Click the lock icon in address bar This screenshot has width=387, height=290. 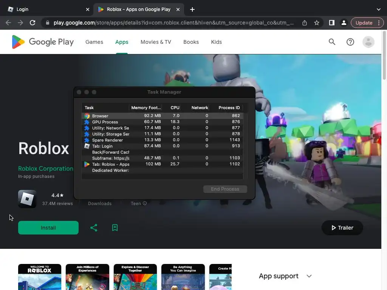point(48,23)
